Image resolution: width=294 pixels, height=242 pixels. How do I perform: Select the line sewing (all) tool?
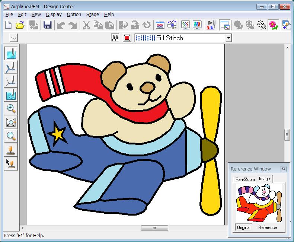coord(11,67)
